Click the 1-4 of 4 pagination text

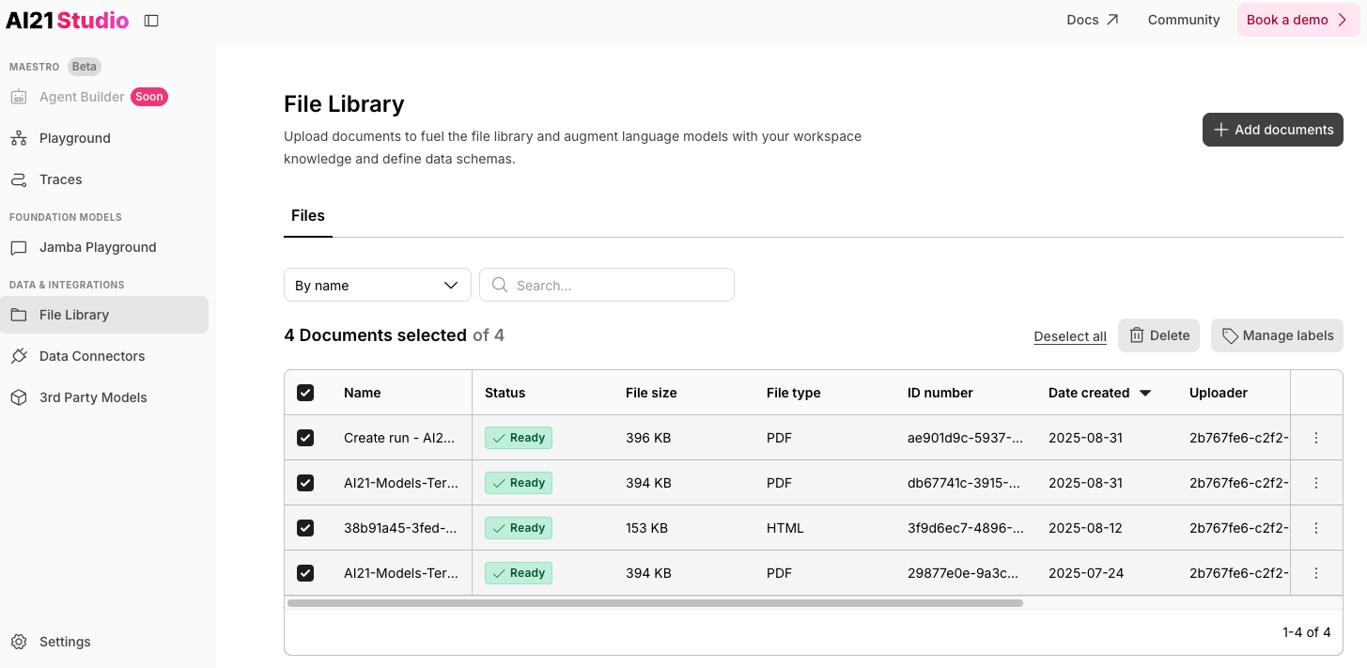point(1307,632)
